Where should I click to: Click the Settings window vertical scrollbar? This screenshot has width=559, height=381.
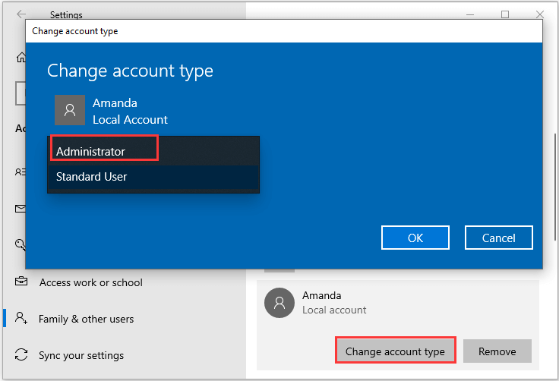point(555,187)
